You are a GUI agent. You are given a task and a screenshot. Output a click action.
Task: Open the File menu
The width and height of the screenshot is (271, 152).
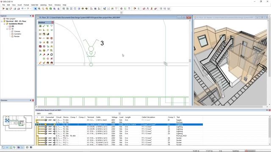4,5
